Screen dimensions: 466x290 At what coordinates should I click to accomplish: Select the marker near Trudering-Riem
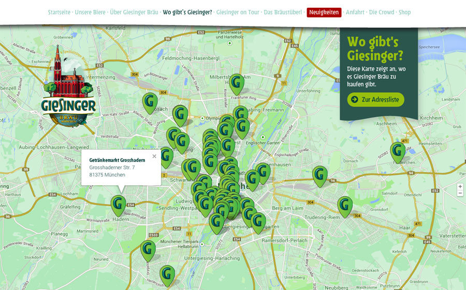345,207
